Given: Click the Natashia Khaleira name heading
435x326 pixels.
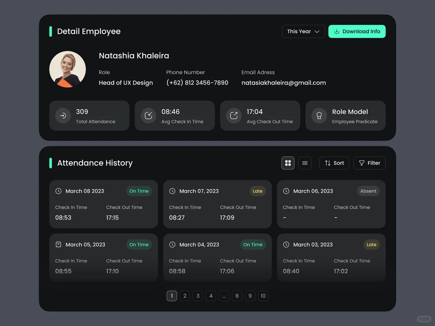Looking at the screenshot, I should (x=134, y=56).
